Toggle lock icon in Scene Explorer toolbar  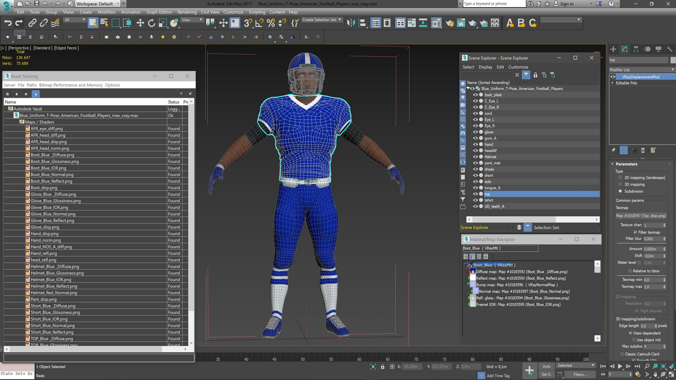pos(535,75)
